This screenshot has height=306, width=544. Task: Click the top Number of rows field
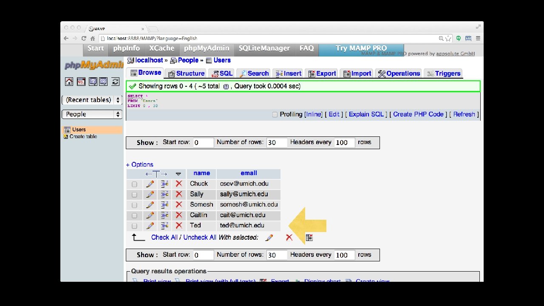coord(277,142)
